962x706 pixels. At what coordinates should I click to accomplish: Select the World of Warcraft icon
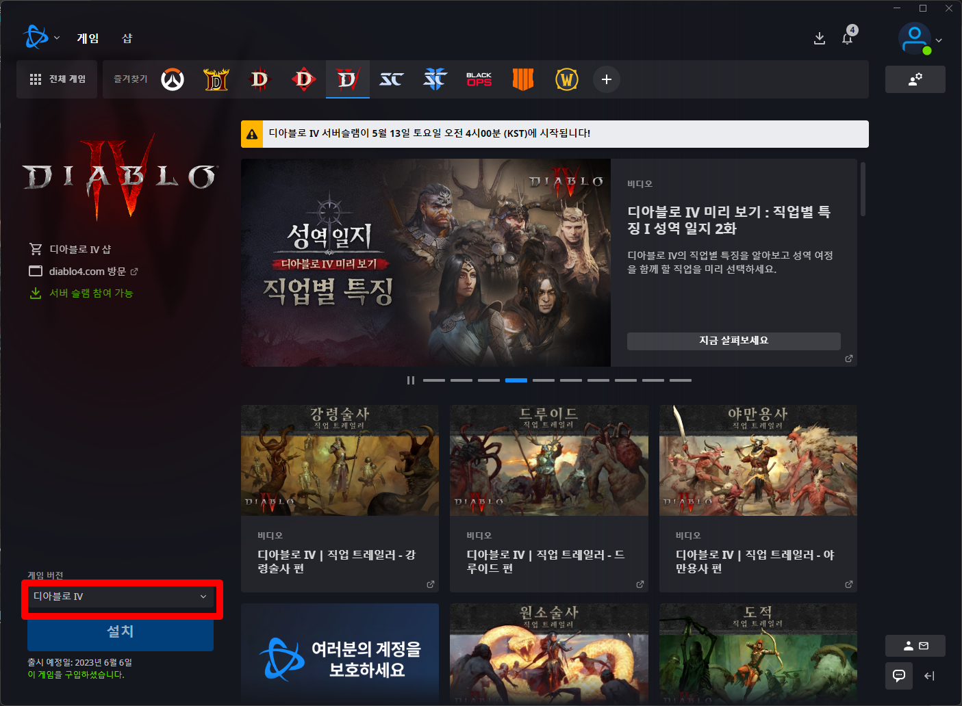tap(567, 79)
